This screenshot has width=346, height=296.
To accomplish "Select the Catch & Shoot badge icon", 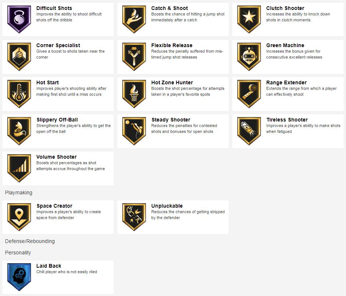I will [134, 20].
